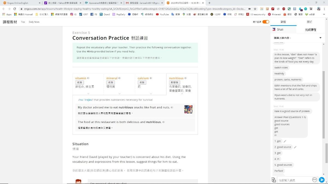The image size is (328, 184).
Task: Click the file and image attachment icon
Action: click(274, 180)
